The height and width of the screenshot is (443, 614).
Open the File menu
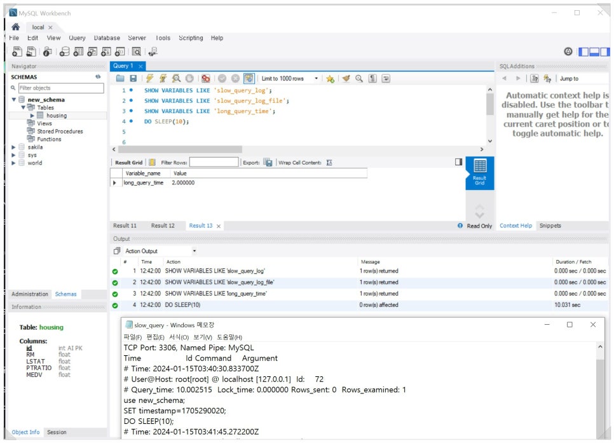point(14,37)
